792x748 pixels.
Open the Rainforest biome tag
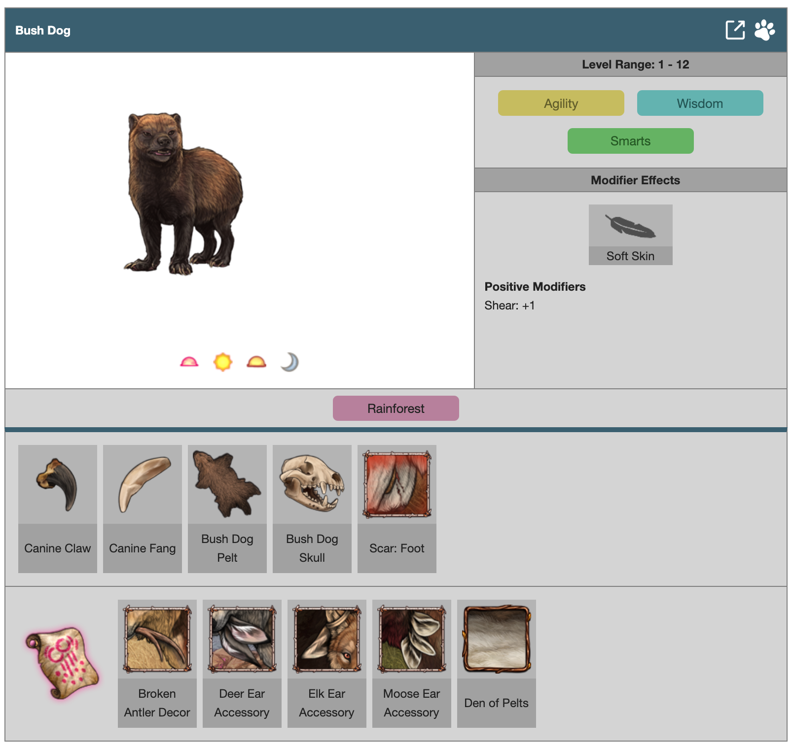396,408
